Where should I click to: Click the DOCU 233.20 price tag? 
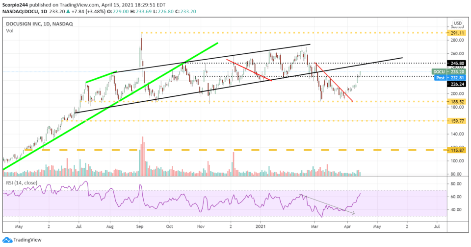(449, 72)
